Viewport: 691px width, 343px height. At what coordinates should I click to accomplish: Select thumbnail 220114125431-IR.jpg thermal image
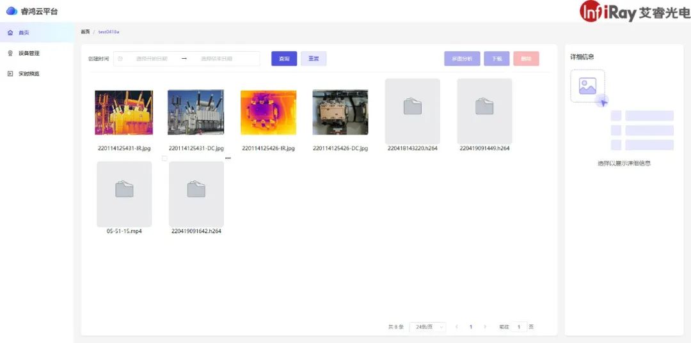click(124, 112)
